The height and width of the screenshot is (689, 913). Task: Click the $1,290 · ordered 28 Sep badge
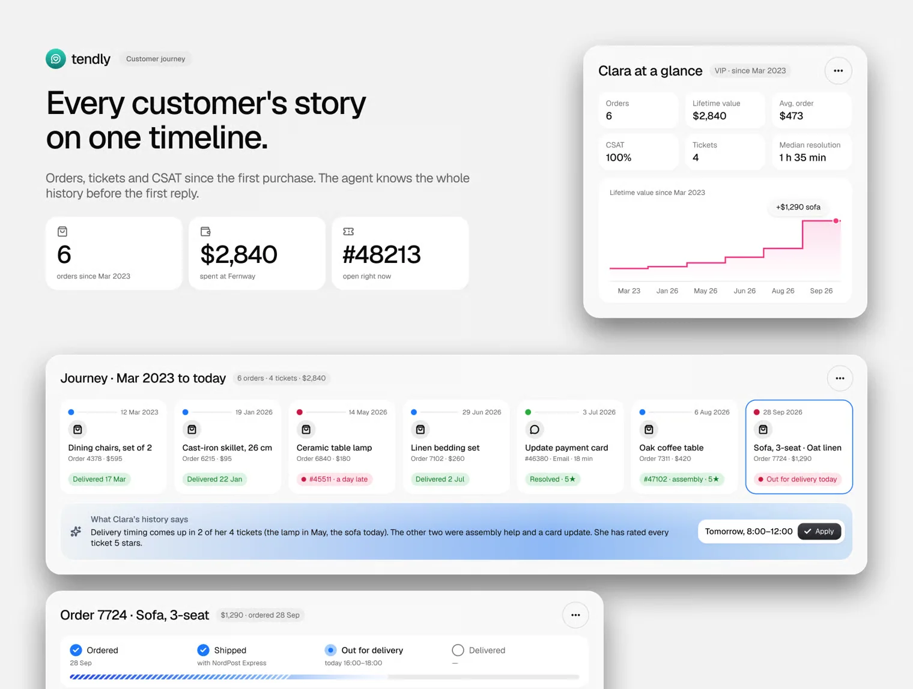(260, 615)
